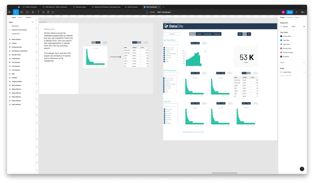The height and width of the screenshot is (183, 314).
Task: Click the blue Share button
Action: 289,12
